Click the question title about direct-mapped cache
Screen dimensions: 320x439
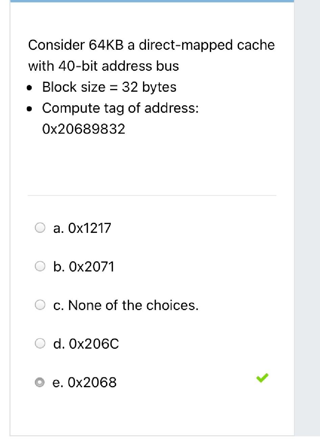tap(151, 44)
